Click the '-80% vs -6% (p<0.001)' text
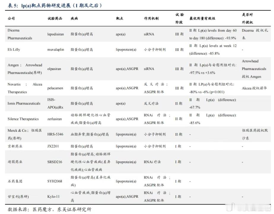 [207, 92]
